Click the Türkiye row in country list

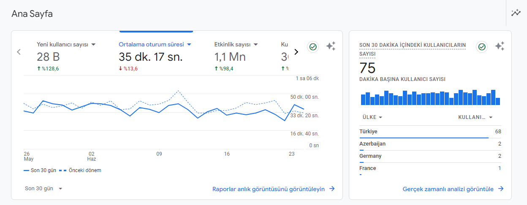430,132
